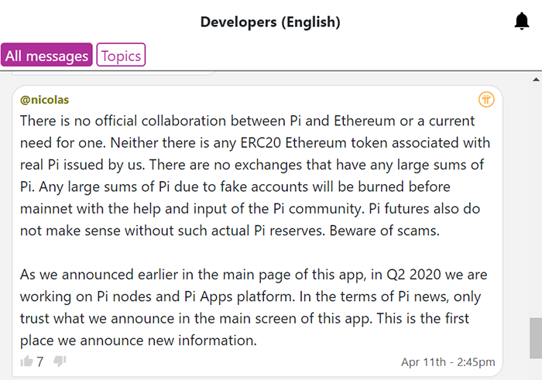
Task: Click the Apr 11th - 2:45pm timestamp
Action: (448, 362)
